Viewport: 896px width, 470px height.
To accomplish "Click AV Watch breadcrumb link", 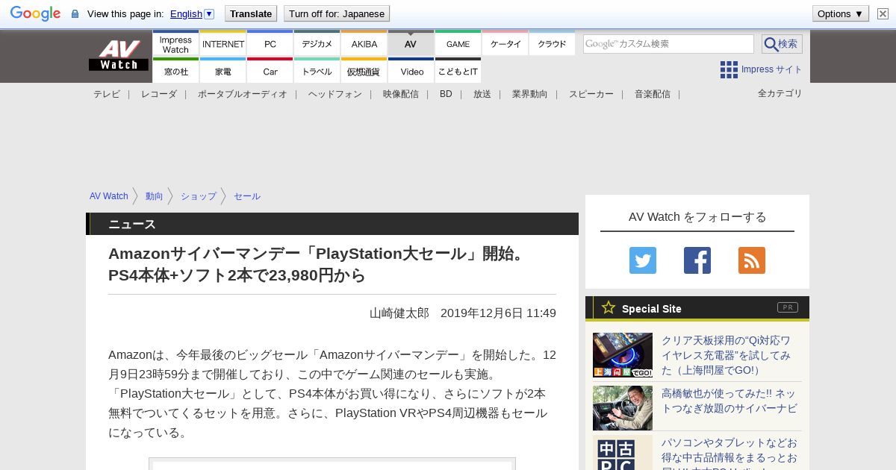I will (x=109, y=196).
